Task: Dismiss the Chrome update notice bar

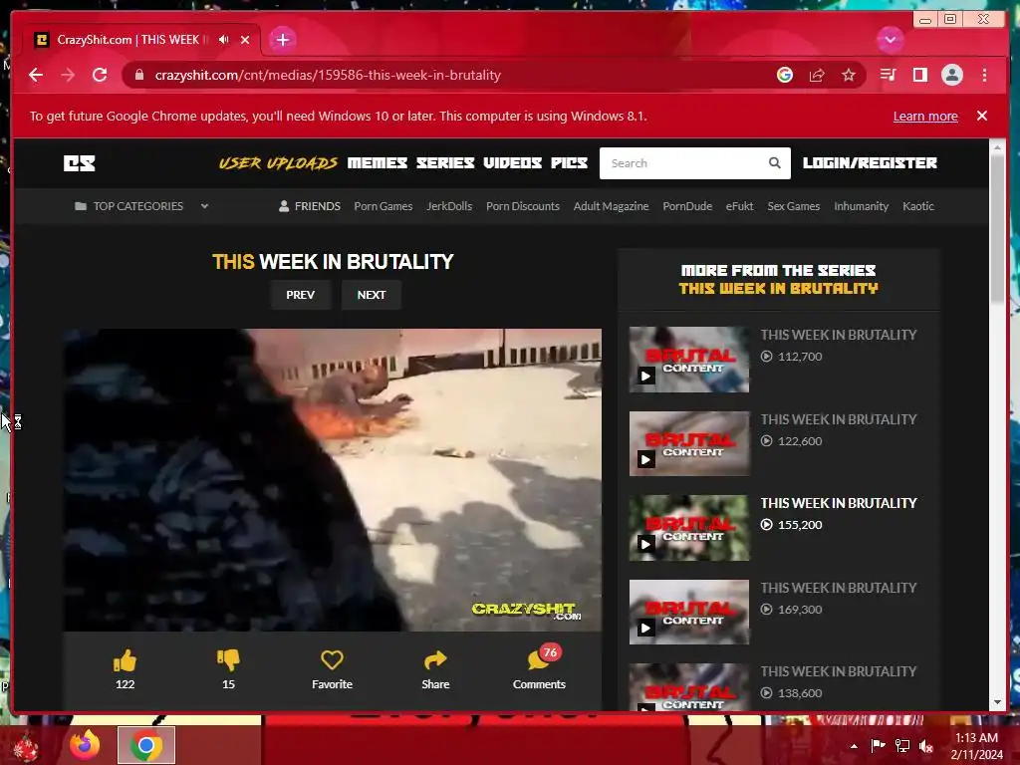Action: tap(981, 116)
